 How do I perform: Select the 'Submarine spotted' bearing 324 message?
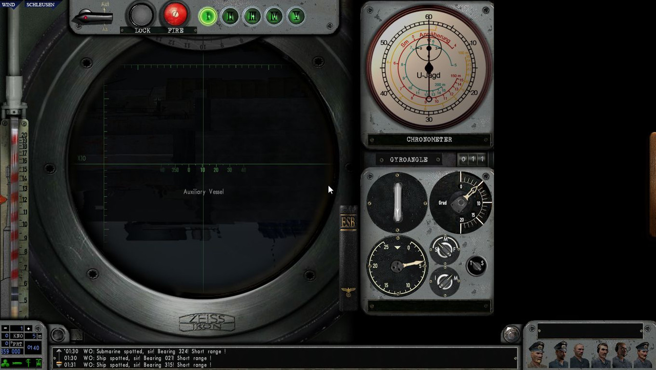point(145,352)
